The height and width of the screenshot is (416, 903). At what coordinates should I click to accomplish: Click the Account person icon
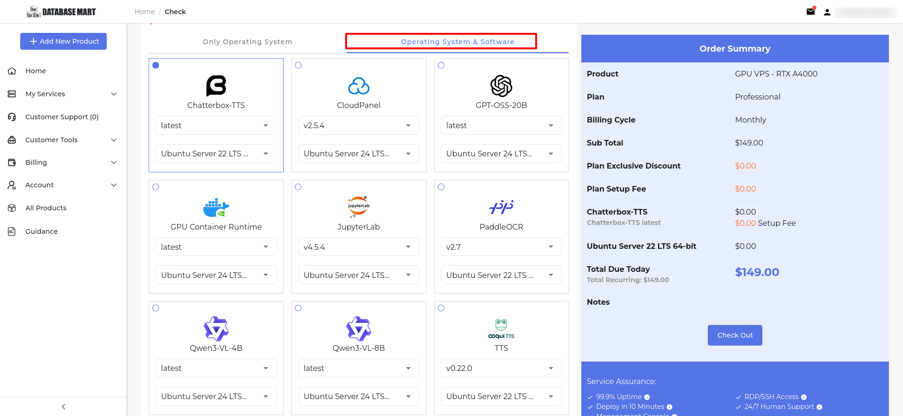tap(12, 185)
